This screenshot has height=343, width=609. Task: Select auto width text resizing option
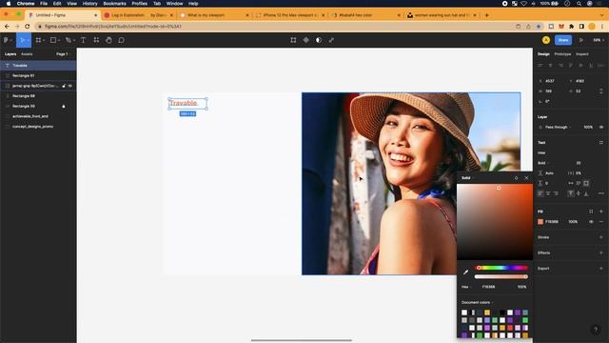click(571, 183)
